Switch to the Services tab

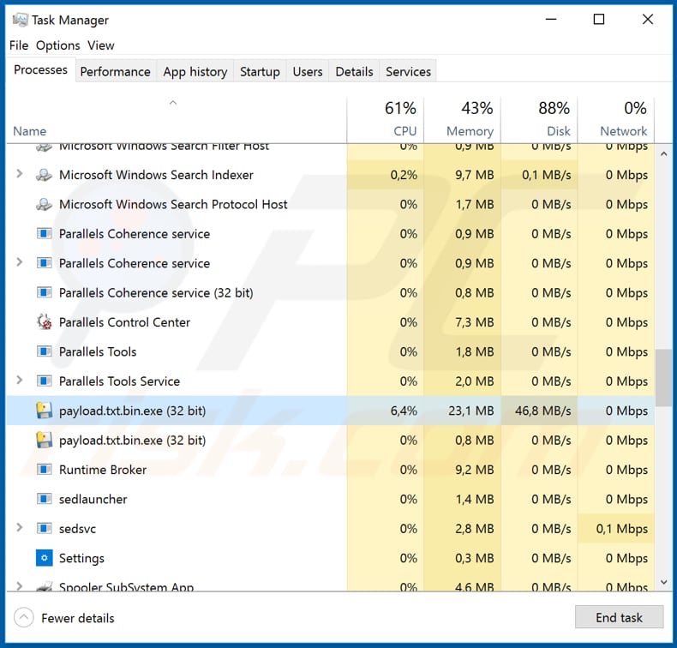coord(408,72)
